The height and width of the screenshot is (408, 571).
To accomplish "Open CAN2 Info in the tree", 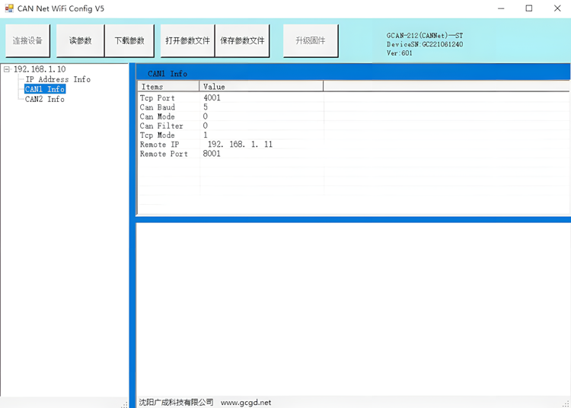I will 45,99.
